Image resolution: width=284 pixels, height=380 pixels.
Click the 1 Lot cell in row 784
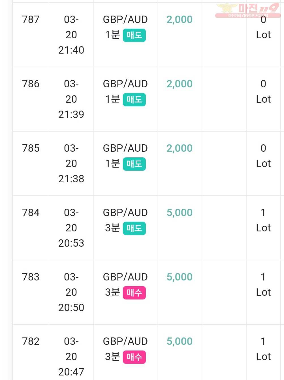(263, 220)
